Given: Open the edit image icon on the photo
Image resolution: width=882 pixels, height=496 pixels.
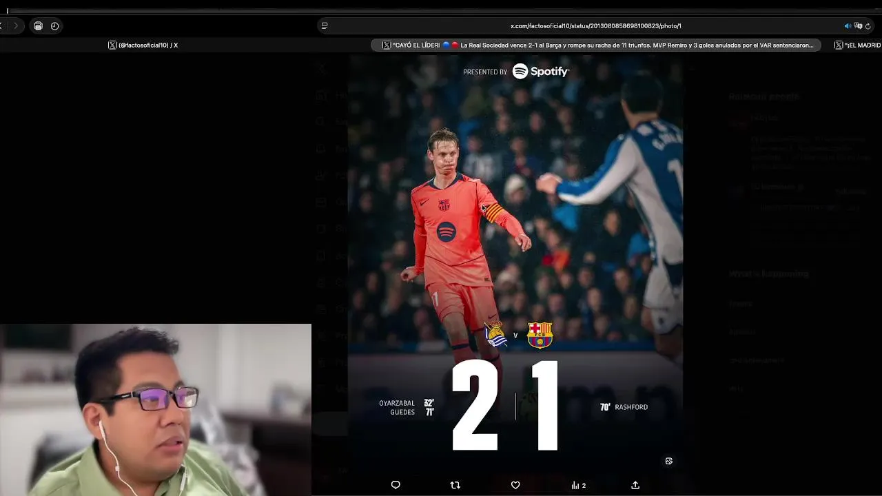Looking at the screenshot, I should click(x=668, y=461).
